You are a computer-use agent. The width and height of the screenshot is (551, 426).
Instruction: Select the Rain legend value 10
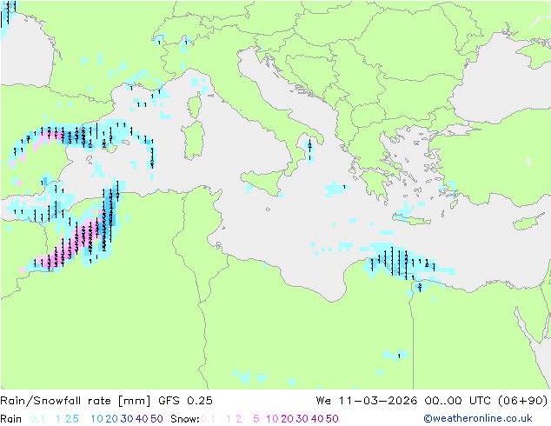click(97, 419)
